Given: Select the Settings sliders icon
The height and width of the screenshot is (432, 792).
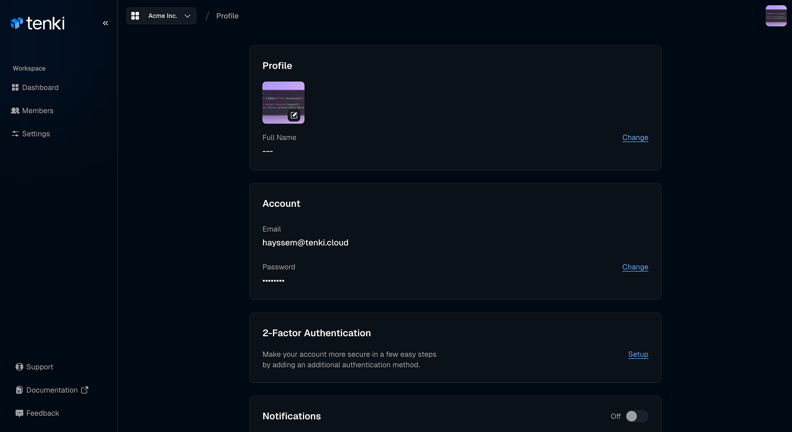Looking at the screenshot, I should (15, 134).
